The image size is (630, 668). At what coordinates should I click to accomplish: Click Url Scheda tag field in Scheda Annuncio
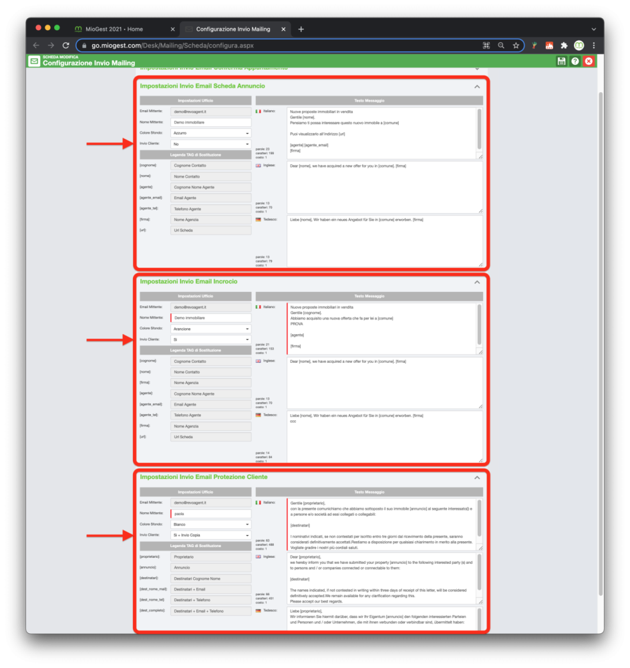click(211, 230)
